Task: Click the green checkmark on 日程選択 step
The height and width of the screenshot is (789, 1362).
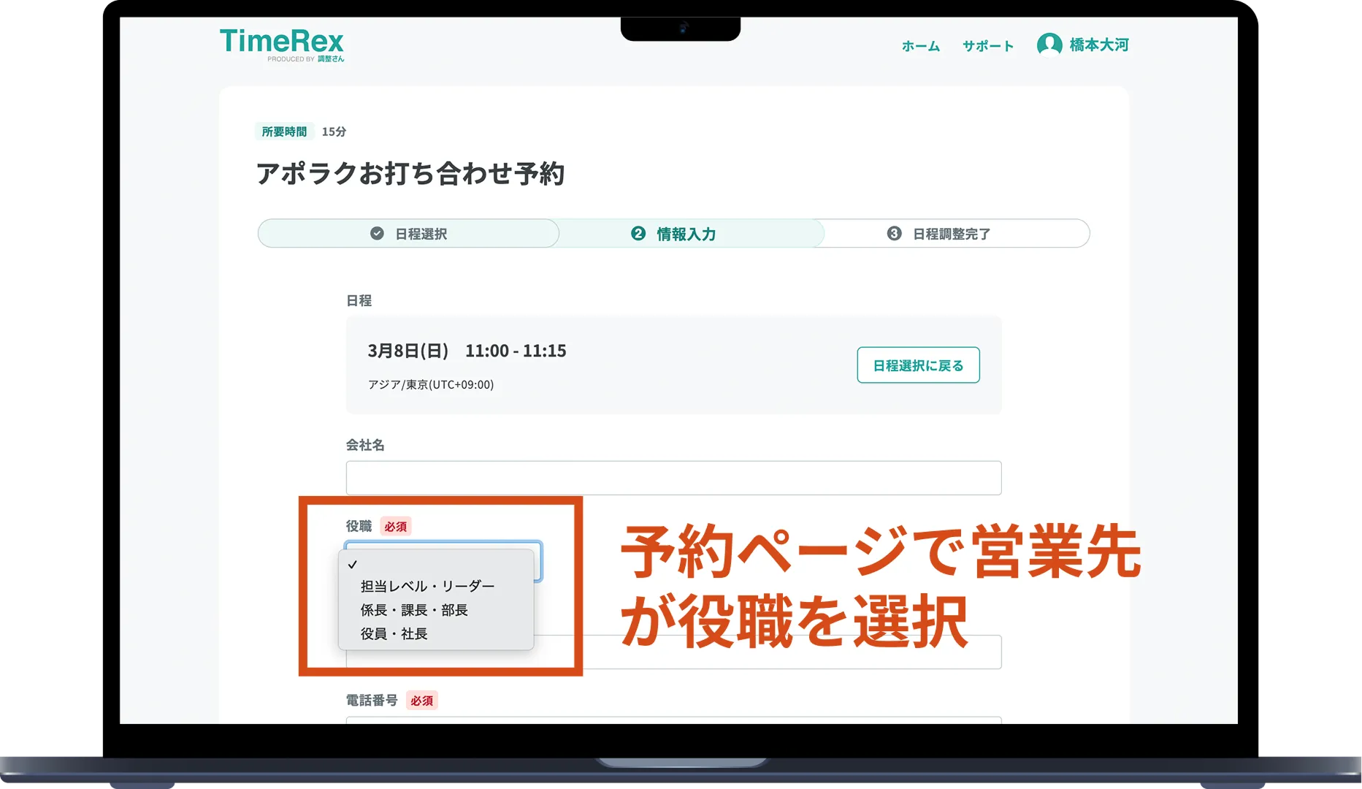Action: pos(377,234)
